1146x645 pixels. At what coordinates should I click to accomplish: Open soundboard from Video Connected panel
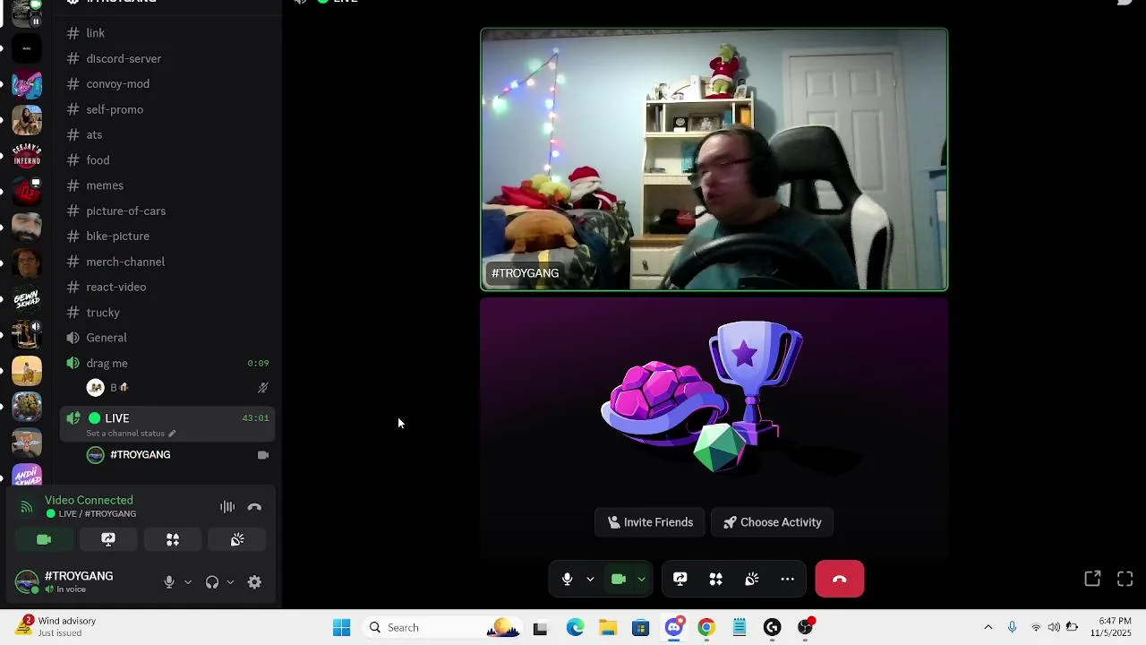[237, 539]
